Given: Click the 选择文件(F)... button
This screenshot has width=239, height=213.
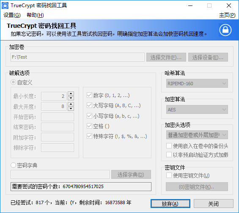Looking at the screenshot, I should [x=166, y=57].
